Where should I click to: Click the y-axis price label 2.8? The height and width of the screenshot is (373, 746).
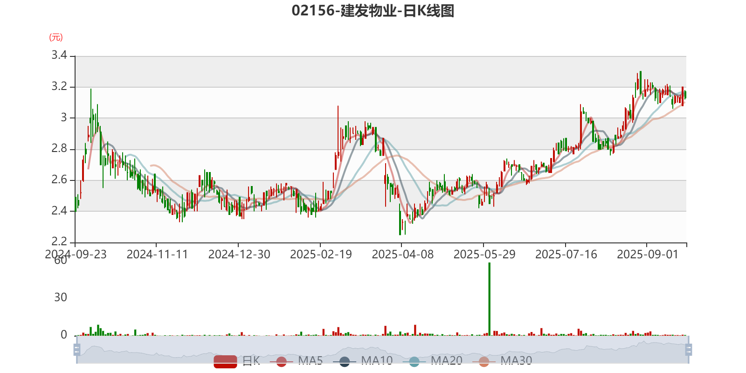(x=59, y=149)
